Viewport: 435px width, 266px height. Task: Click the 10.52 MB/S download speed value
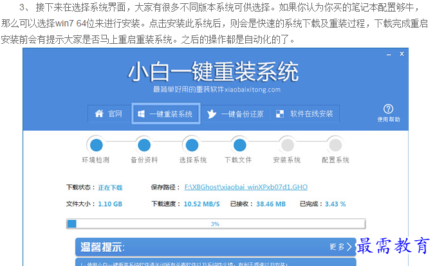[x=201, y=204]
